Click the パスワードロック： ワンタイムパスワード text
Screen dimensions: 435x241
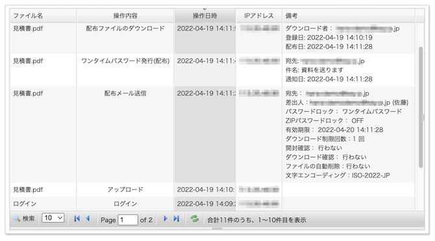pos(343,112)
